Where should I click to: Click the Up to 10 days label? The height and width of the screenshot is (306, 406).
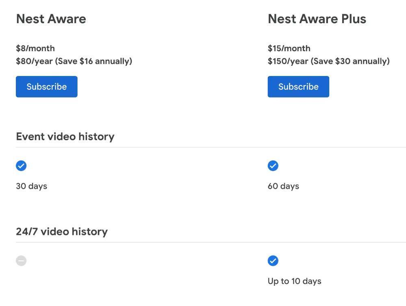point(294,281)
